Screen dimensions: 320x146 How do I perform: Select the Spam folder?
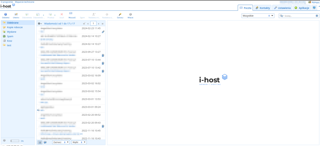pyautogui.click(x=10, y=36)
